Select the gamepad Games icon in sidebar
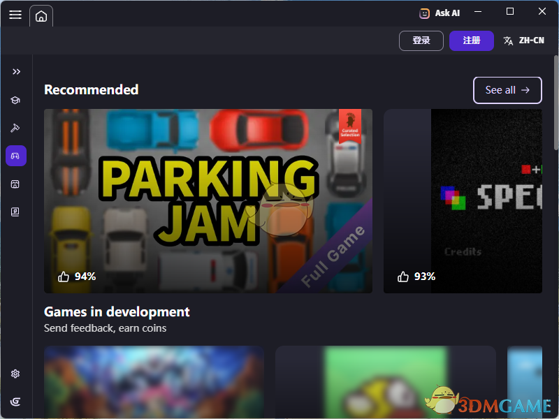 pos(15,156)
